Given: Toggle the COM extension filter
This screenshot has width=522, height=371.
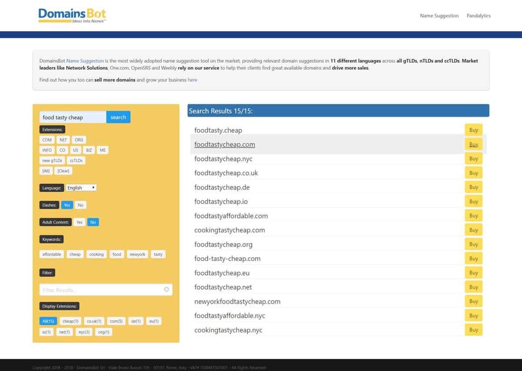Looking at the screenshot, I should pos(46,140).
